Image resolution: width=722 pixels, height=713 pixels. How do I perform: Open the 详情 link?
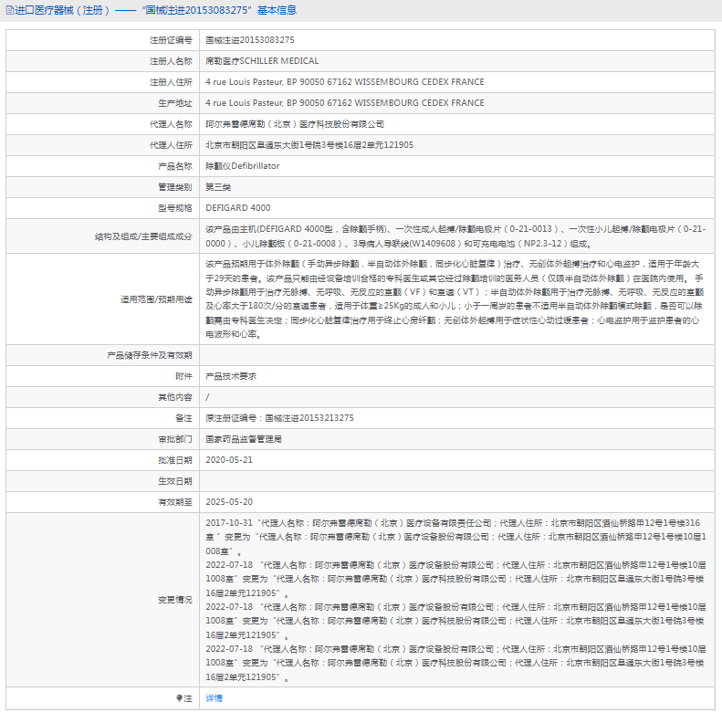(x=214, y=698)
